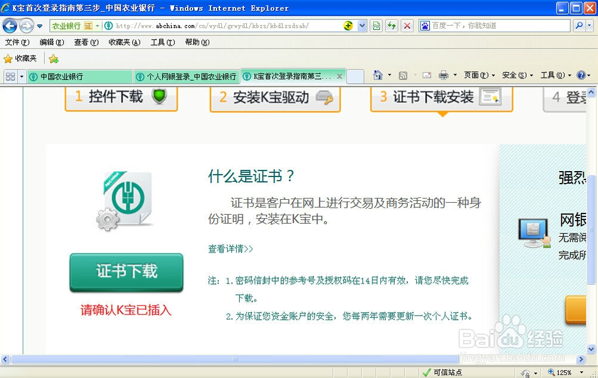Viewport: 598px width, 378px height.
Task: Click the protected mode icon in status bar
Action: pyautogui.click(x=526, y=373)
